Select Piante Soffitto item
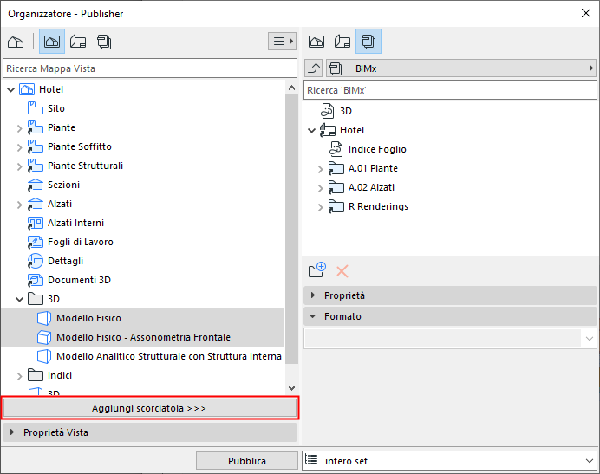600x474 pixels. pyautogui.click(x=80, y=146)
